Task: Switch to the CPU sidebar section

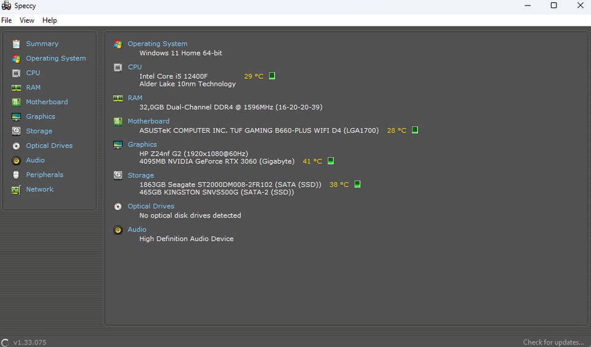Action: [x=33, y=73]
